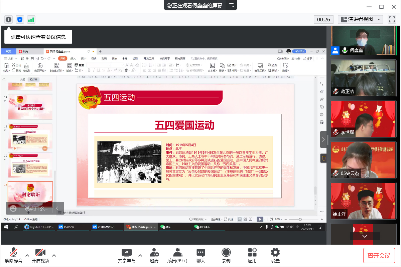The image size is (401, 267).
Task: Expand audio options arrow beside unmute
Action: point(27,256)
